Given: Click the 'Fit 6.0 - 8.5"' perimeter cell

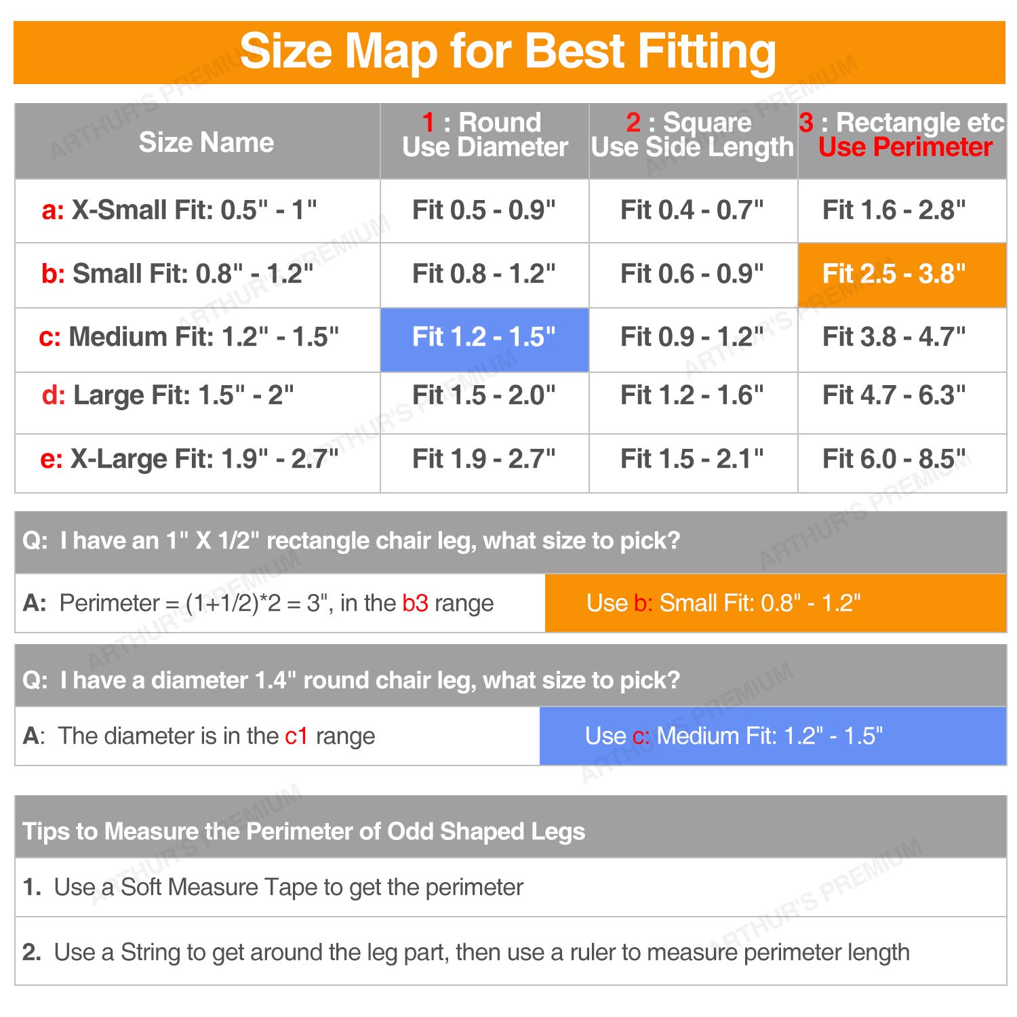Looking at the screenshot, I should pos(902,463).
